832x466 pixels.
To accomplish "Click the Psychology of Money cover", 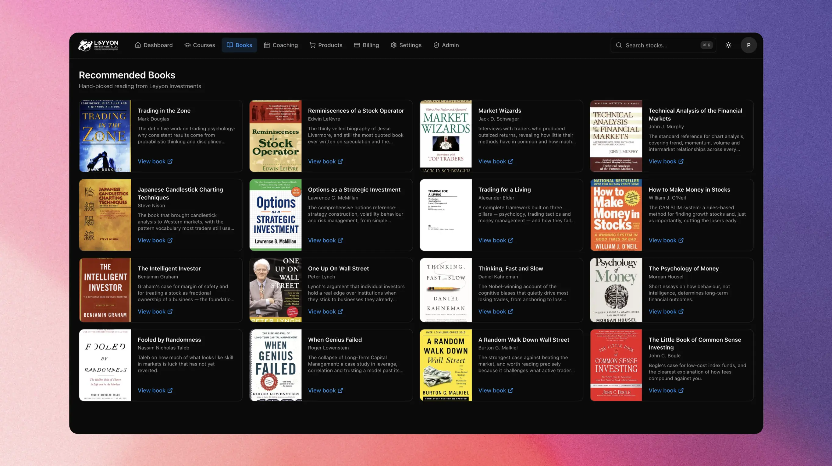I will pos(616,290).
